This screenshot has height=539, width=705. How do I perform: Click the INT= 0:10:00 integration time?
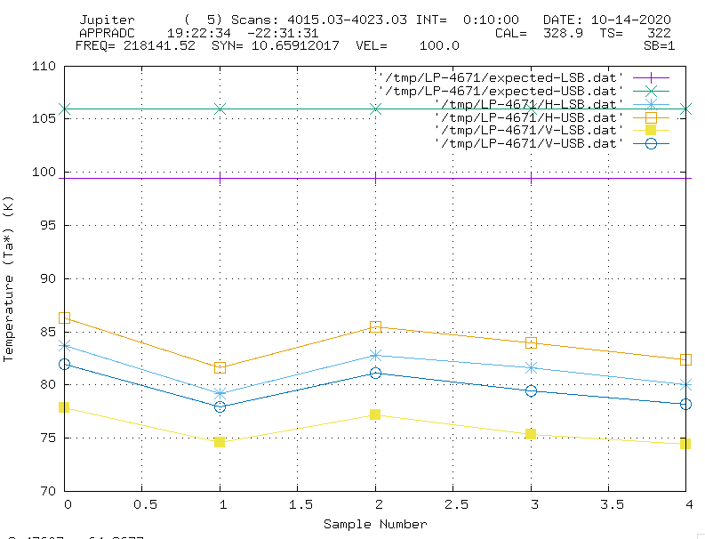[x=468, y=20]
